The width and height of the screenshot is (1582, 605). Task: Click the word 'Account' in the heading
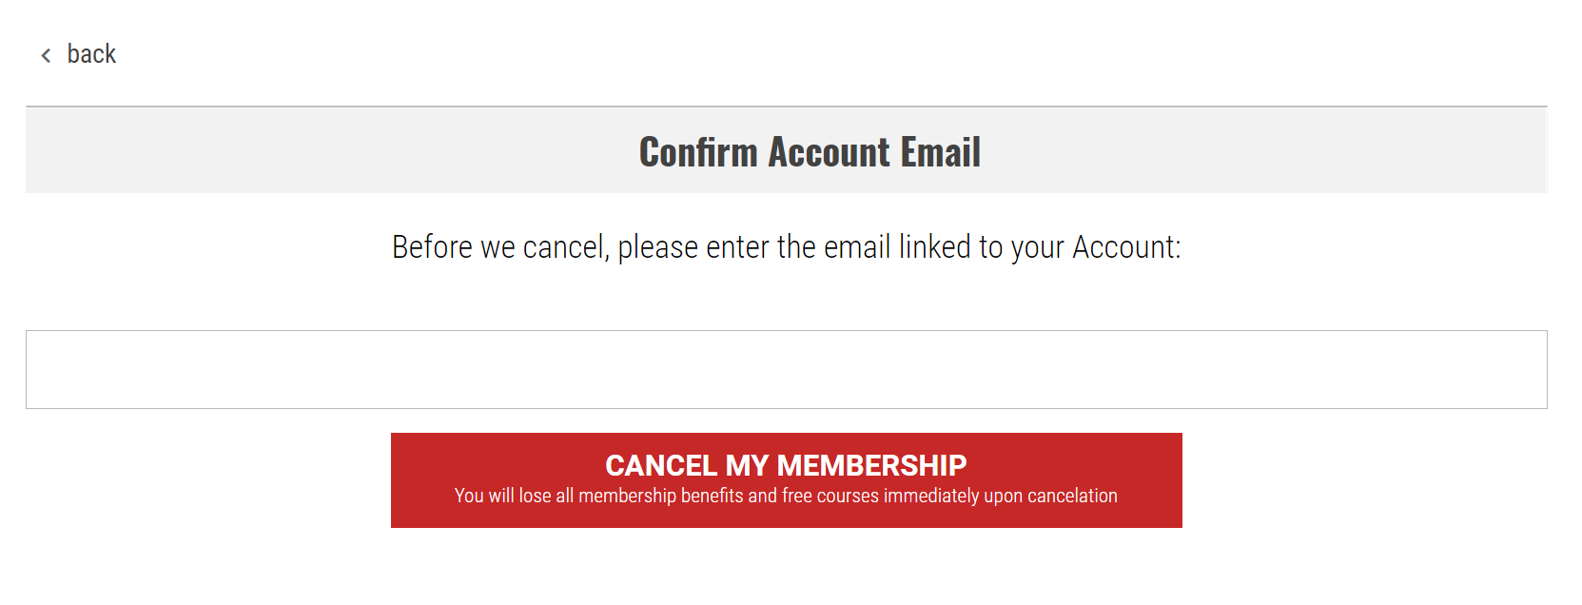coord(829,152)
